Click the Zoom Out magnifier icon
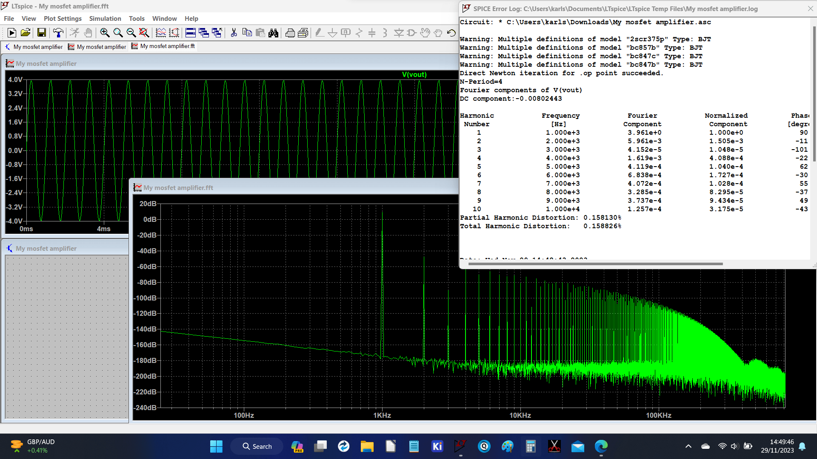Viewport: 817px width, 459px height. pos(131,33)
